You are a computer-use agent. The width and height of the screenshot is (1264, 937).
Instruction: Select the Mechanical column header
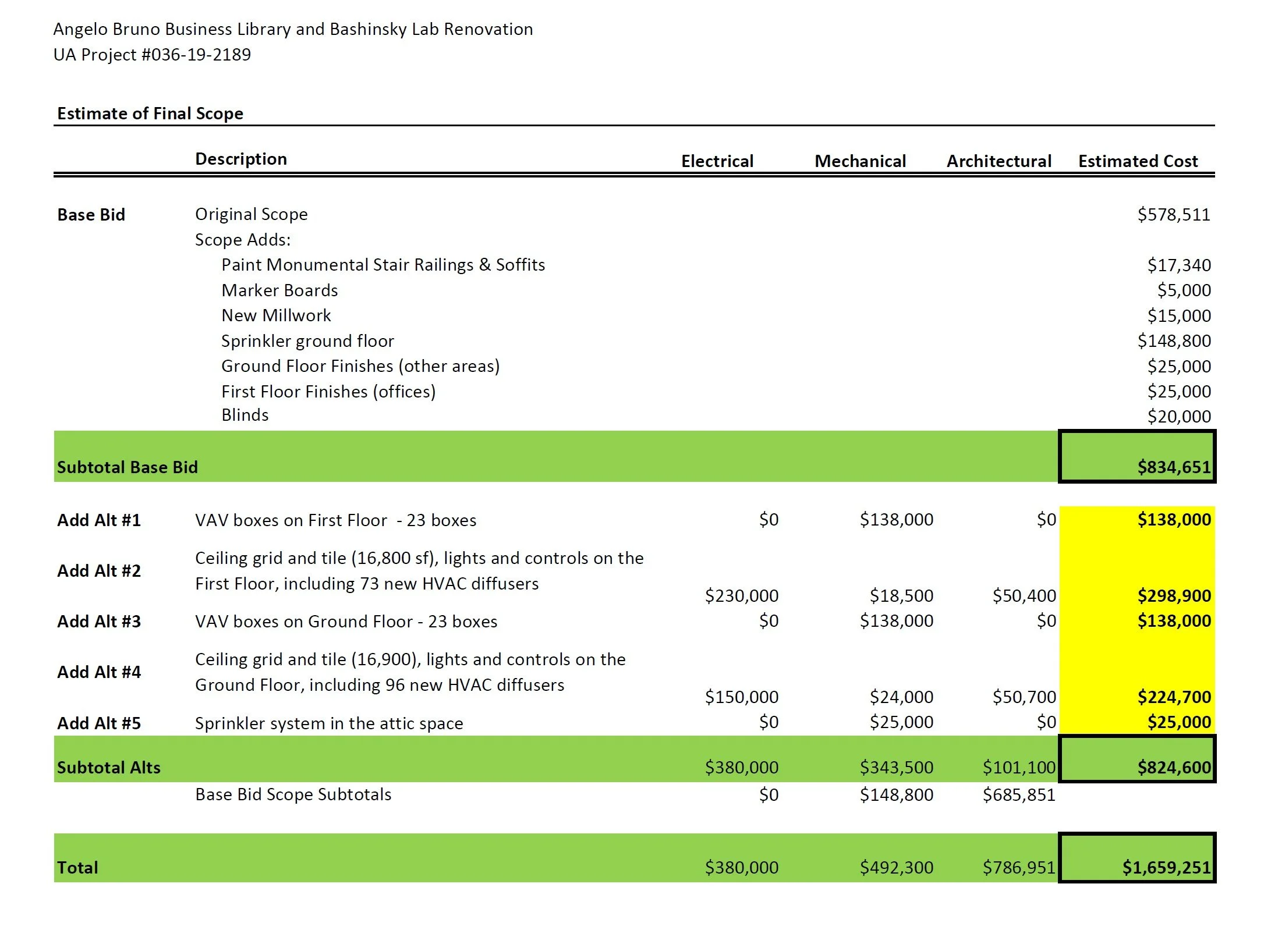[x=859, y=161]
